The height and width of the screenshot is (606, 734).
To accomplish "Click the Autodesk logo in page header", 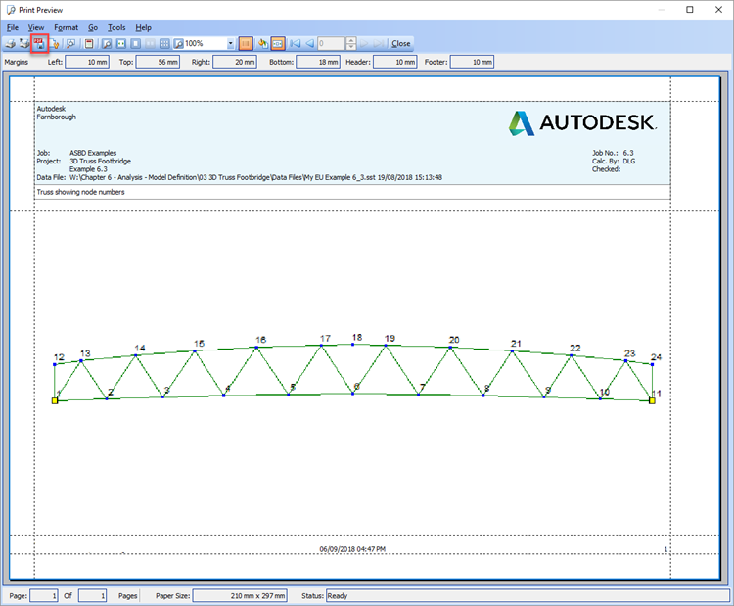I will (x=583, y=123).
